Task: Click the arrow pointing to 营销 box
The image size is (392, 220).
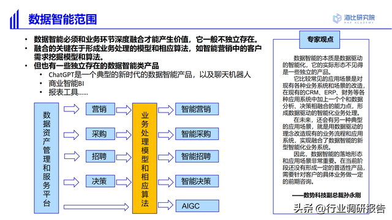Action: pos(72,109)
